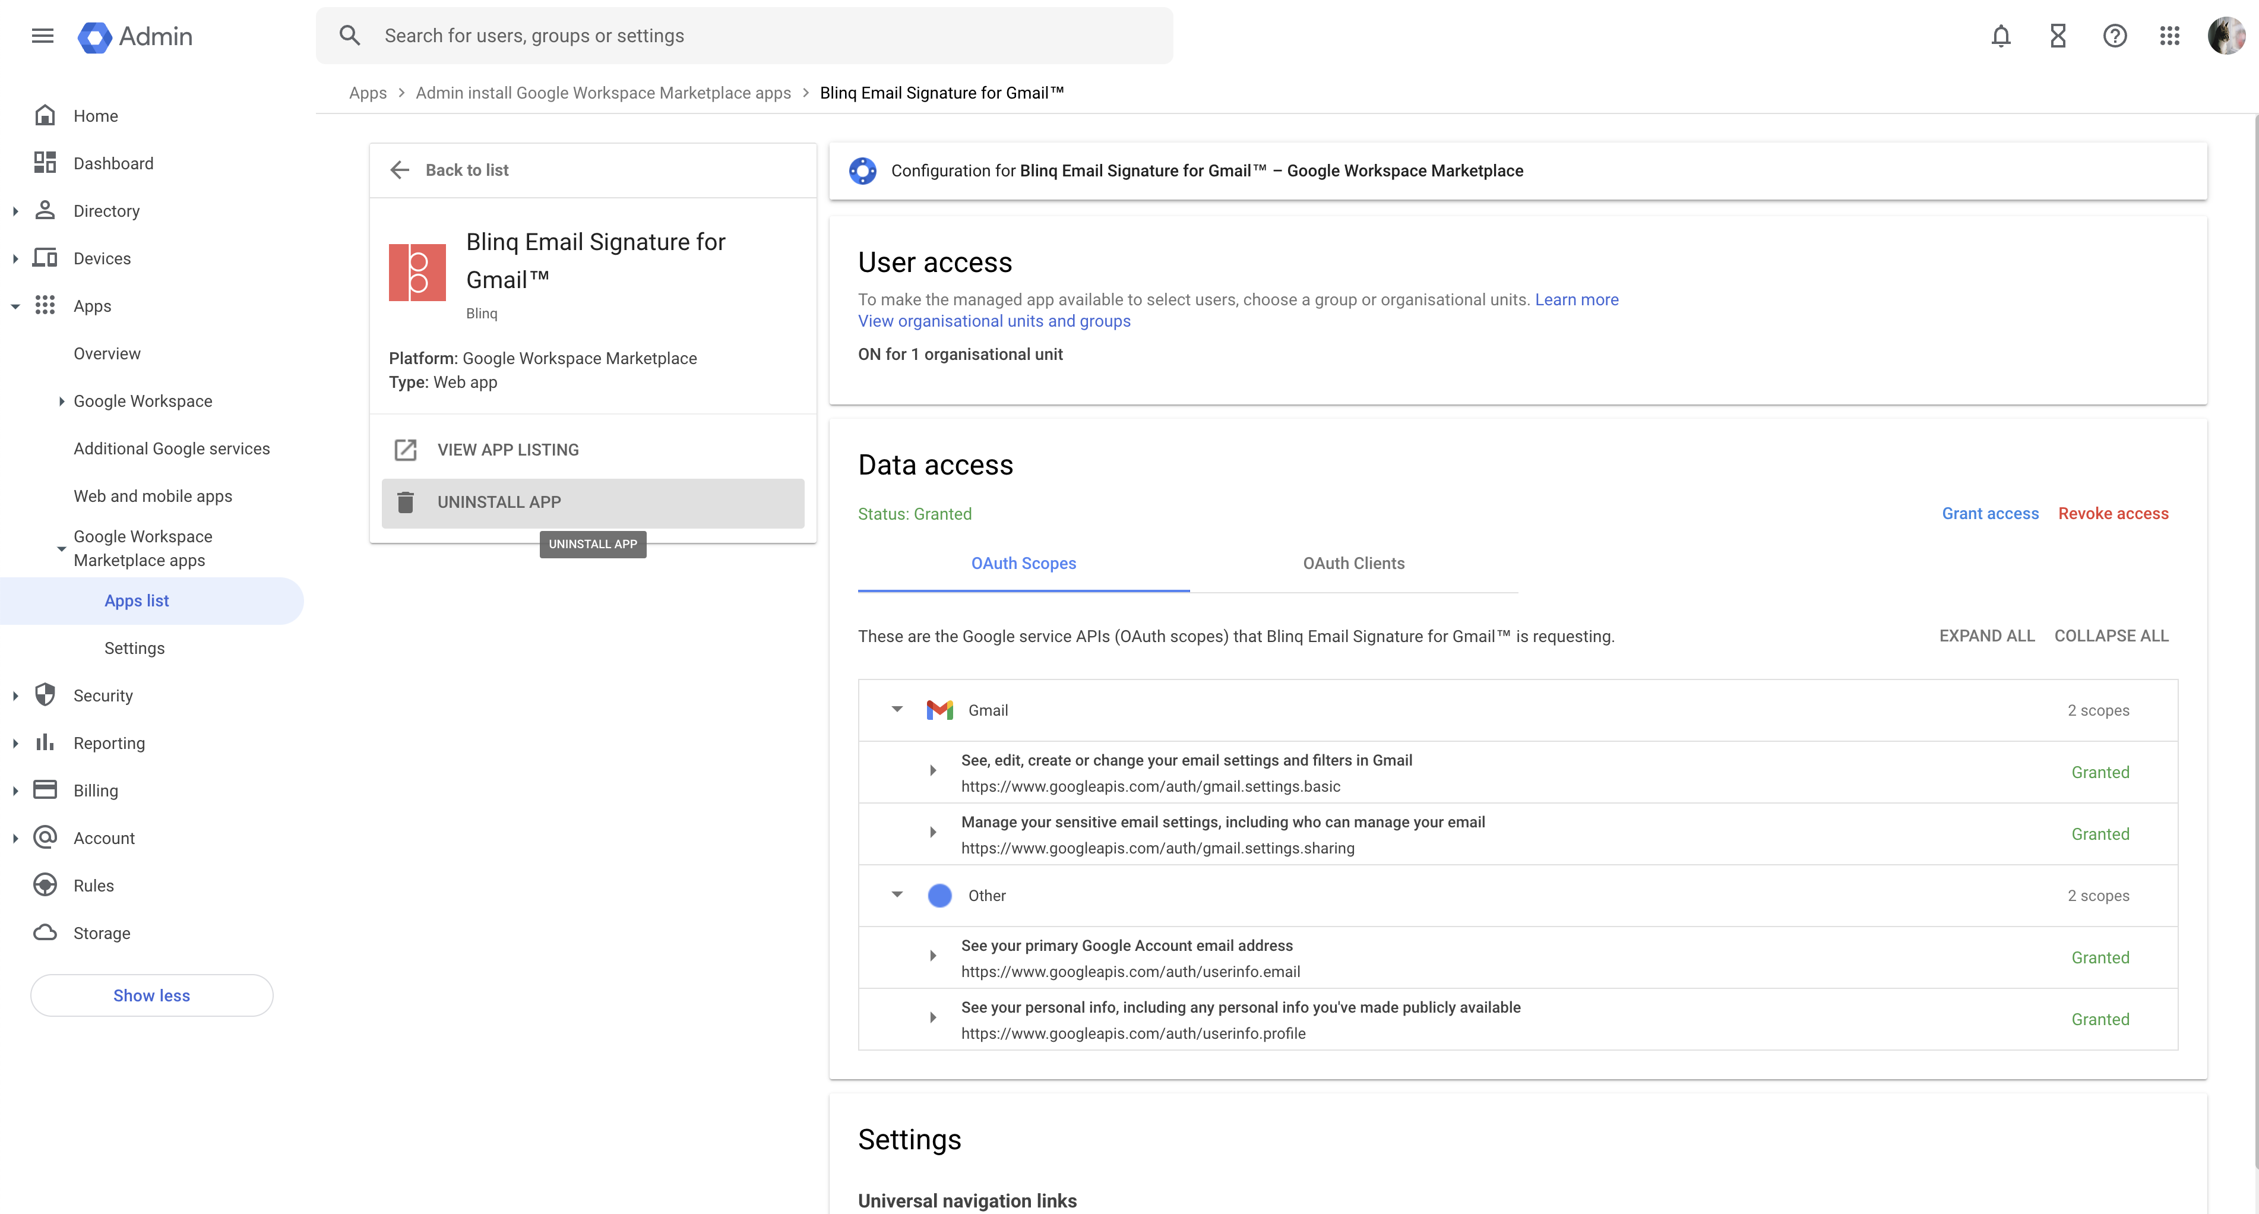Click the Grant access link

point(1990,514)
